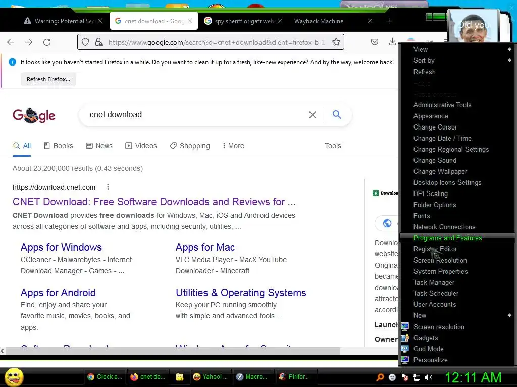
Task: Click the Refresh Firefox... button
Action: (48, 79)
